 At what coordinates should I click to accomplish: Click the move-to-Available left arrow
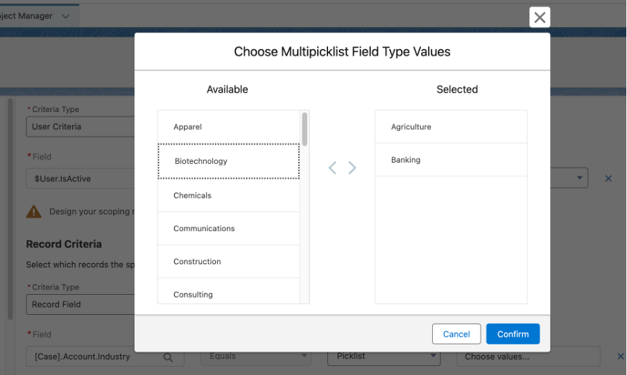(x=332, y=168)
